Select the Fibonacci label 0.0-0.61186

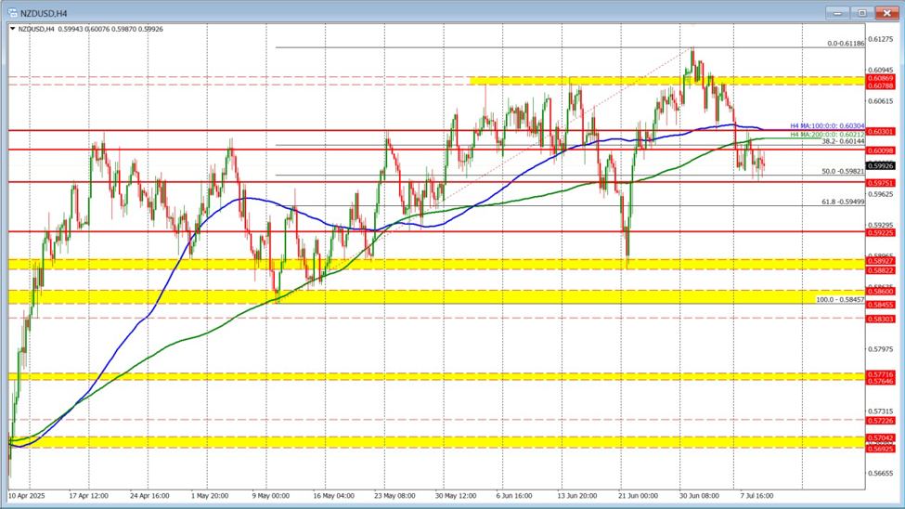tap(846, 44)
